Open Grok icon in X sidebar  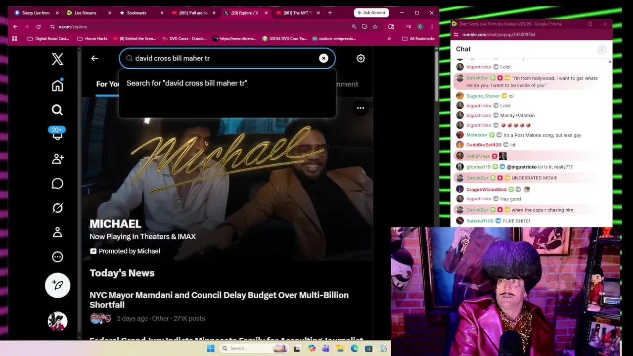pos(57,208)
